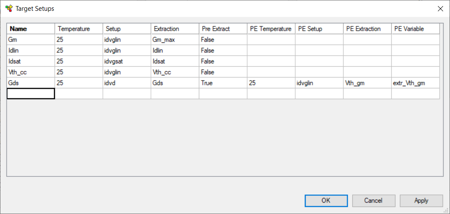Select the Name column header

31,29
